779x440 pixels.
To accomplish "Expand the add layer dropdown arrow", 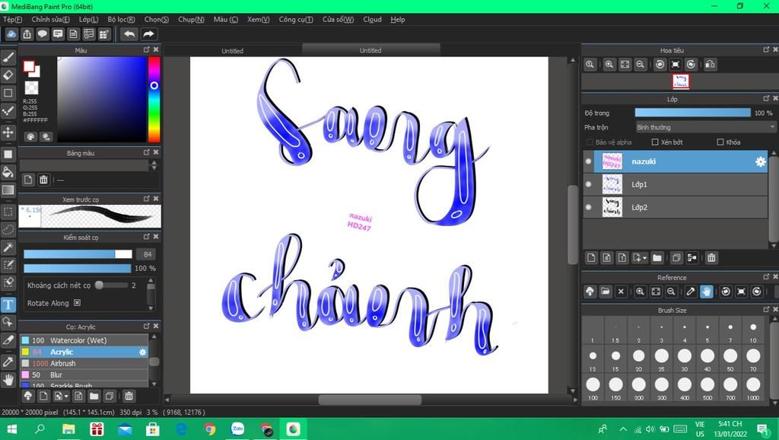I will pos(644,258).
